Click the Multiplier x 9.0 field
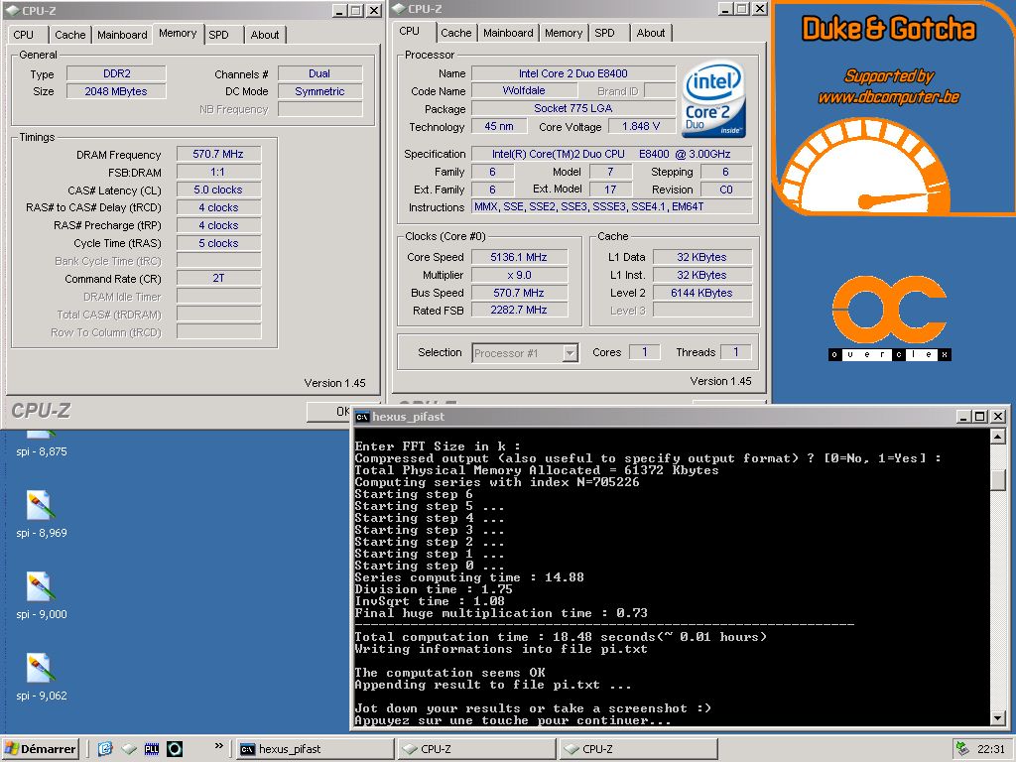The image size is (1016, 762). 519,275
